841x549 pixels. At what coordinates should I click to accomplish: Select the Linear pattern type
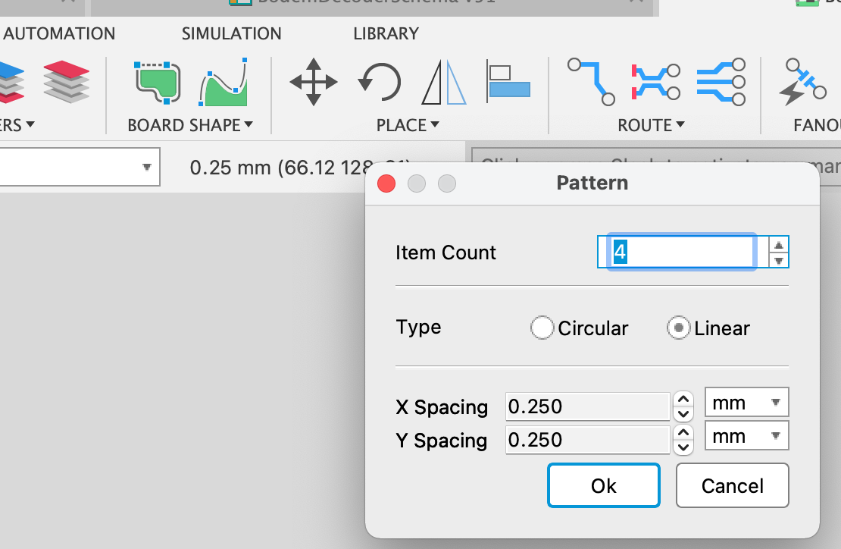point(678,328)
